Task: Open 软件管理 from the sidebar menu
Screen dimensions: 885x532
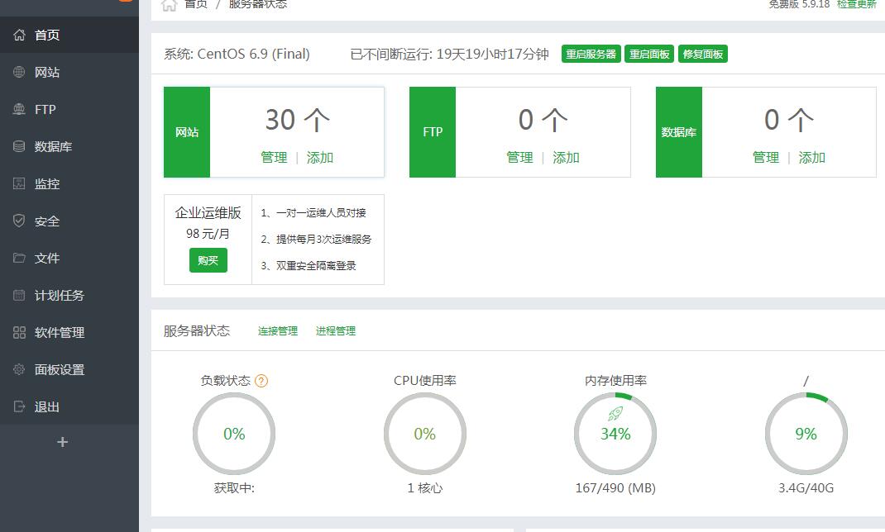Action: (x=59, y=332)
